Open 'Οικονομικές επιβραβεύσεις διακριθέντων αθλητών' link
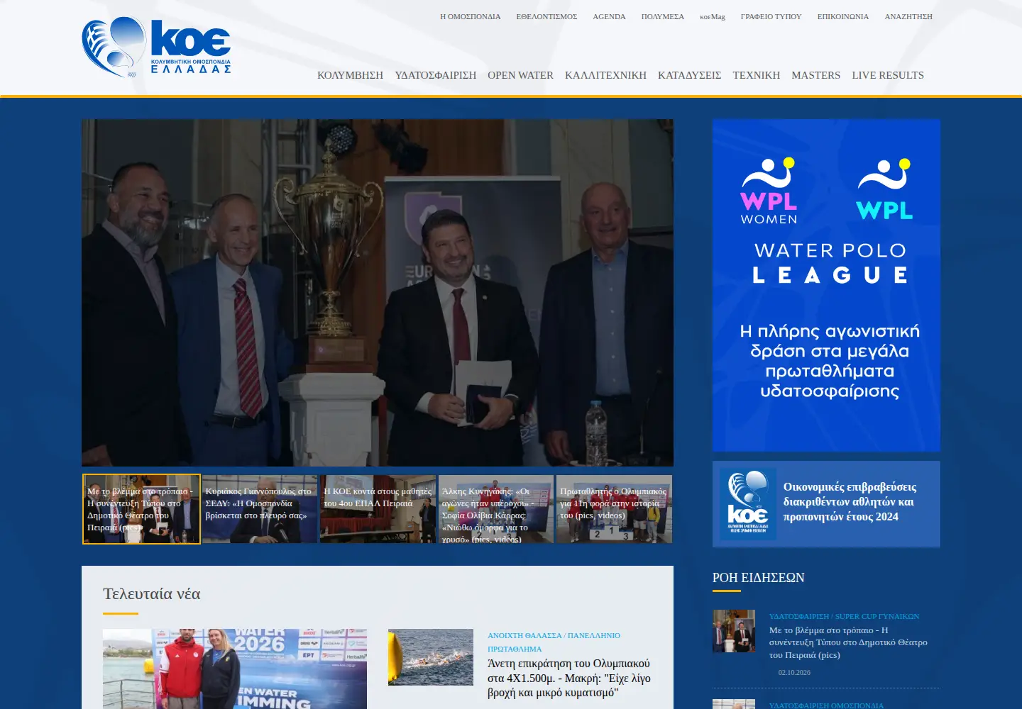The width and height of the screenshot is (1022, 709). pyautogui.click(x=850, y=502)
